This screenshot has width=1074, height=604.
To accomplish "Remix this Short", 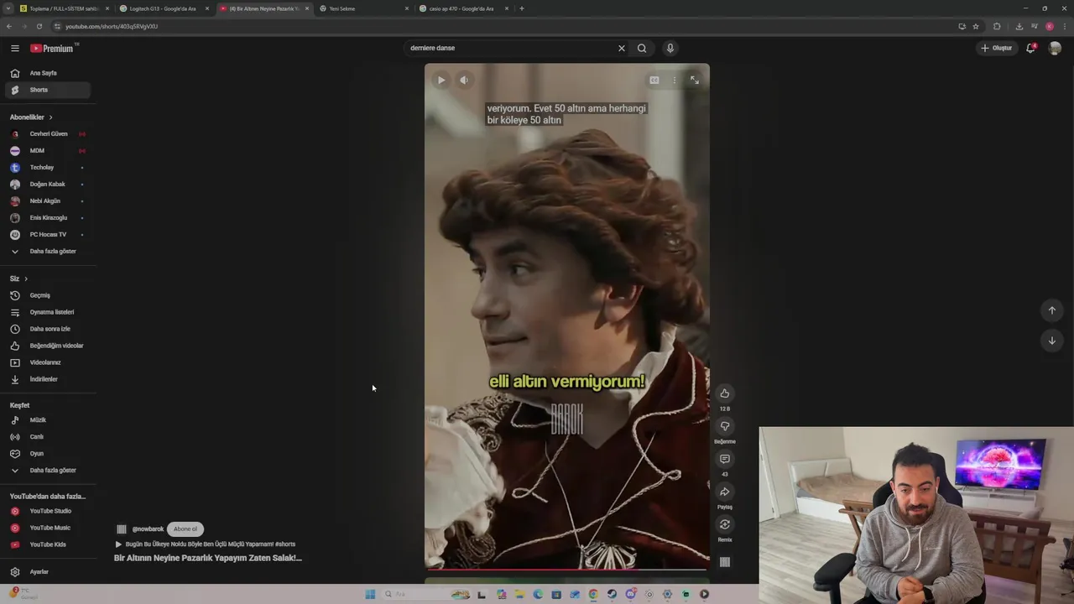I will [x=725, y=524].
